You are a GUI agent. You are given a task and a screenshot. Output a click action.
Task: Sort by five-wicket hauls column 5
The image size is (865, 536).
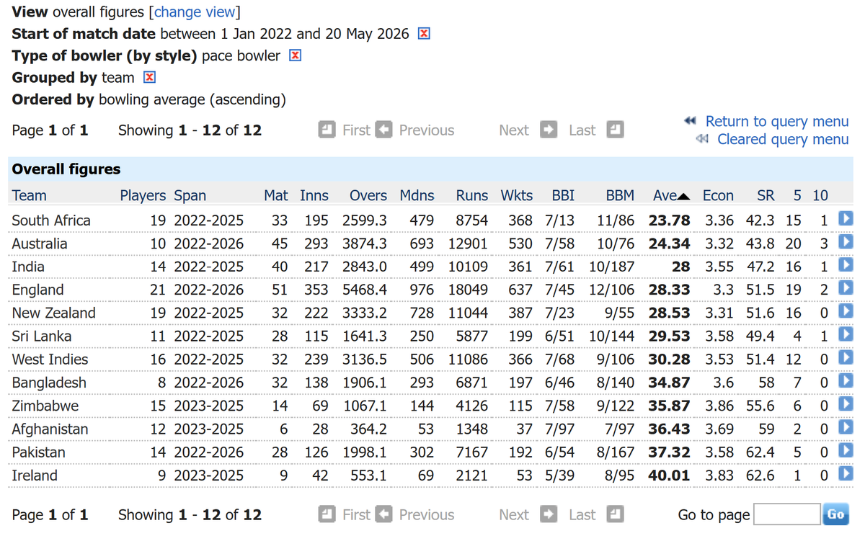tap(797, 195)
